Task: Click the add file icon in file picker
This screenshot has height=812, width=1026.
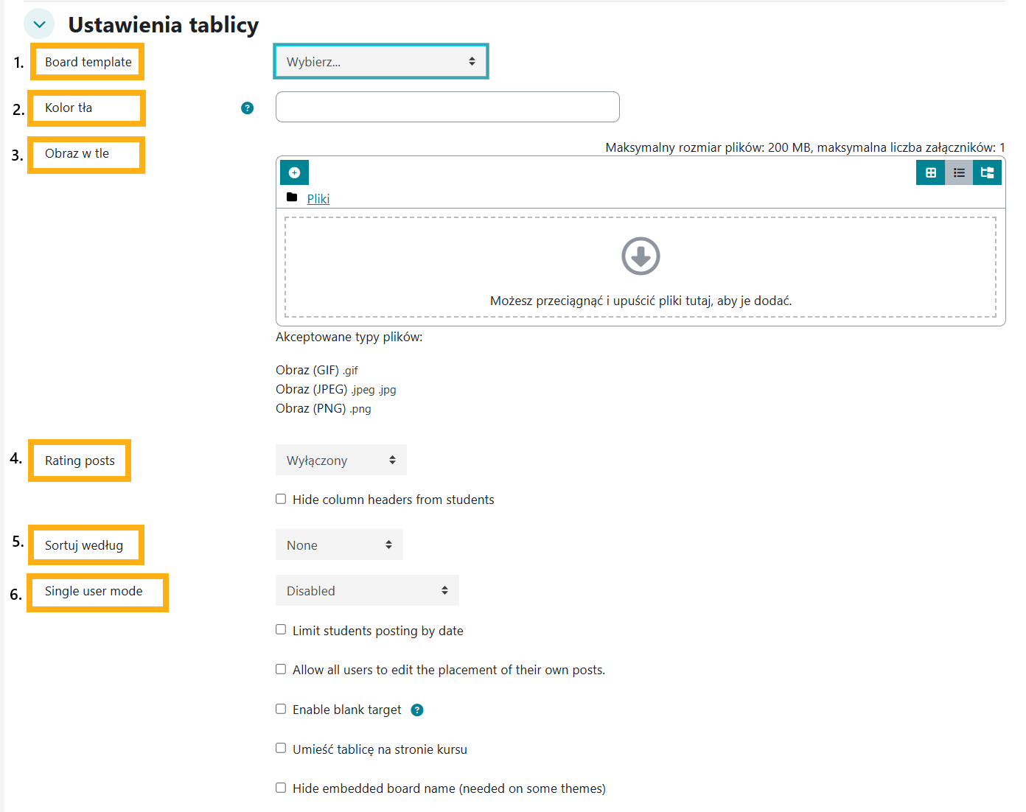Action: tap(294, 172)
